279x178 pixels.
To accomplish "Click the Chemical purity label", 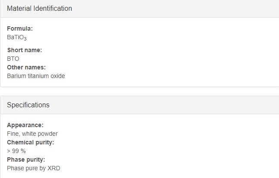I will (x=31, y=142).
